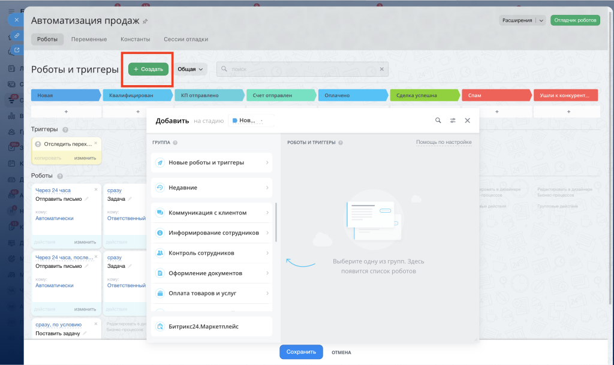Open the filter settings sliders icon
614x365 pixels.
453,120
